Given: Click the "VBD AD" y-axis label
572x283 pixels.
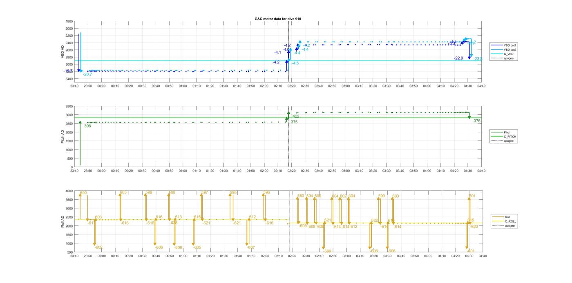Looking at the screenshot, I should [63, 51].
